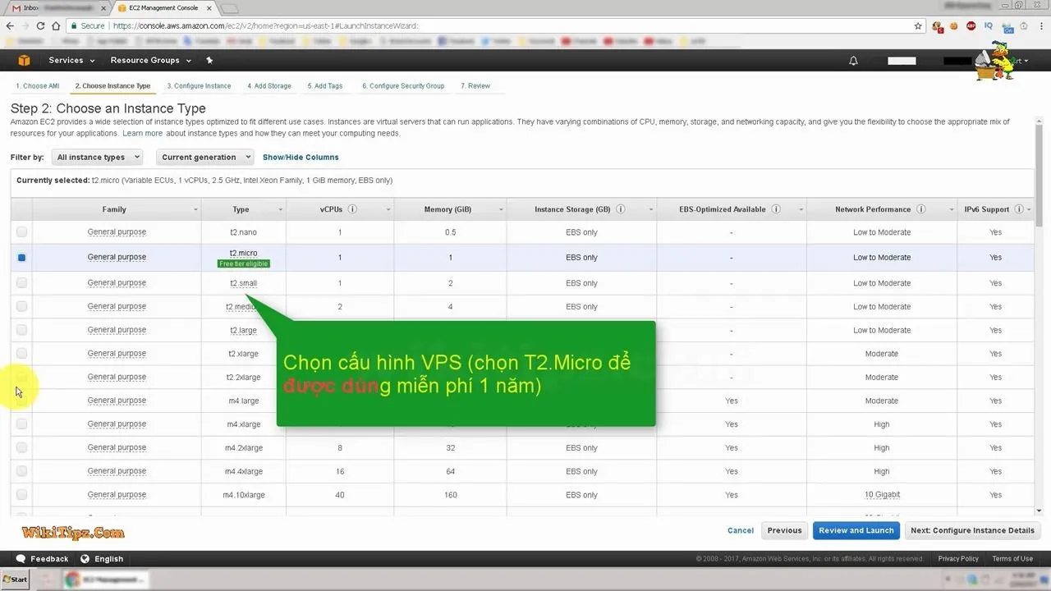Click the browser back arrow
Viewport: 1051px width, 591px height.
(10, 25)
